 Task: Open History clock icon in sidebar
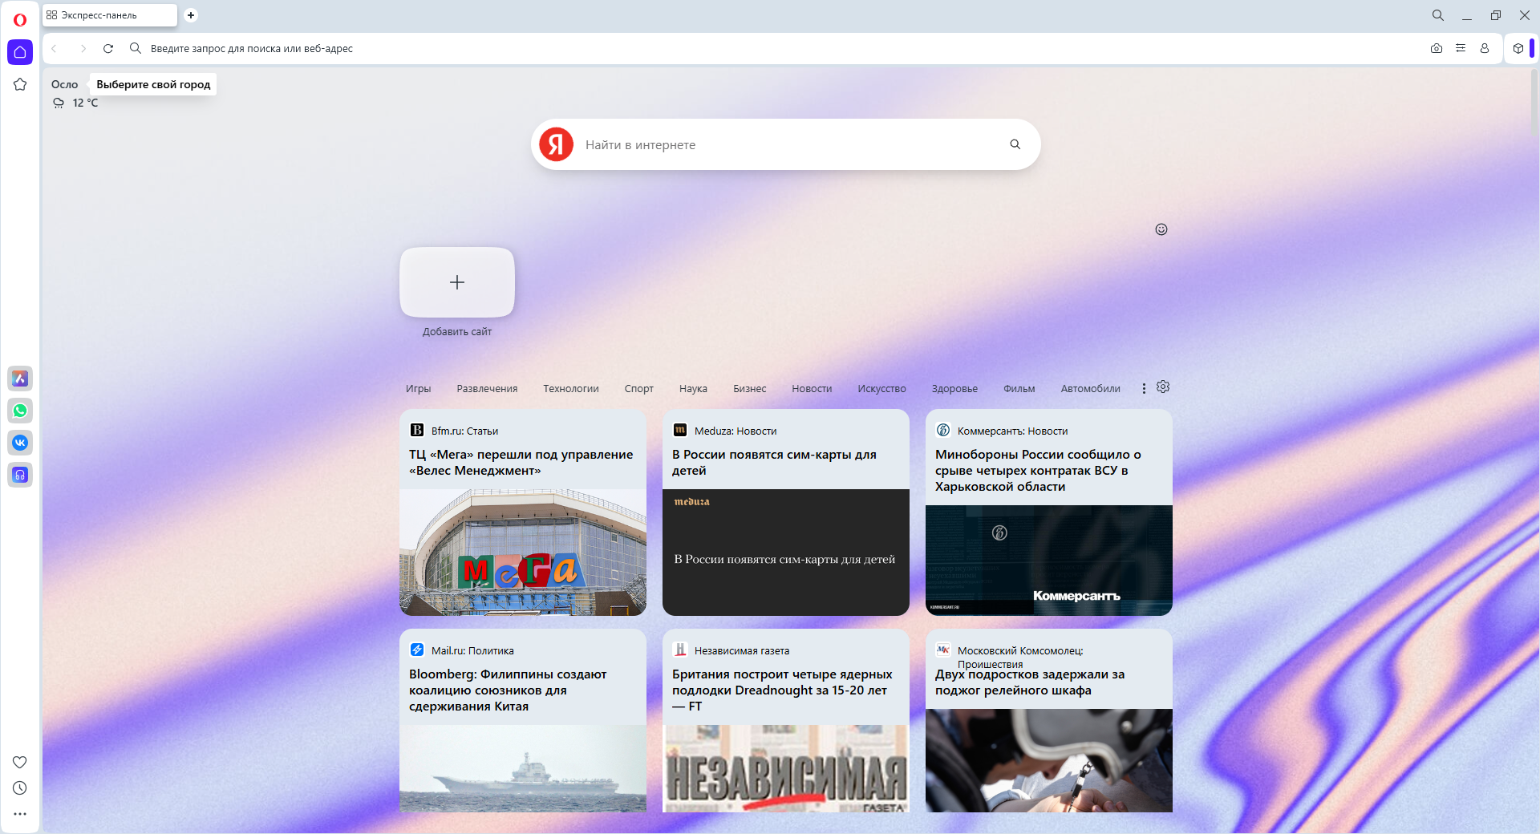(x=20, y=788)
